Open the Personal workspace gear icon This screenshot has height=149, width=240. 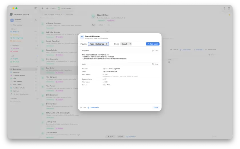coord(35,20)
